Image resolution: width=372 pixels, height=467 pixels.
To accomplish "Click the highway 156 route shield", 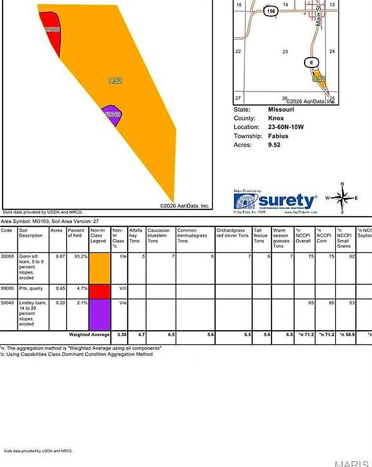I will (271, 11).
